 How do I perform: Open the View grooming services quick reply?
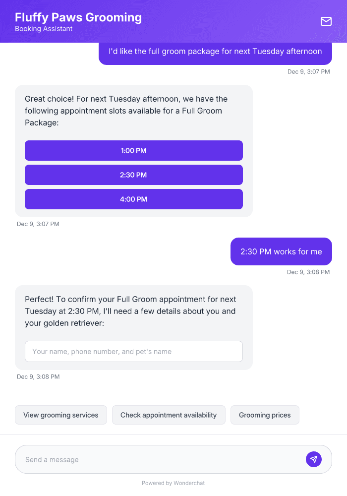click(60, 415)
